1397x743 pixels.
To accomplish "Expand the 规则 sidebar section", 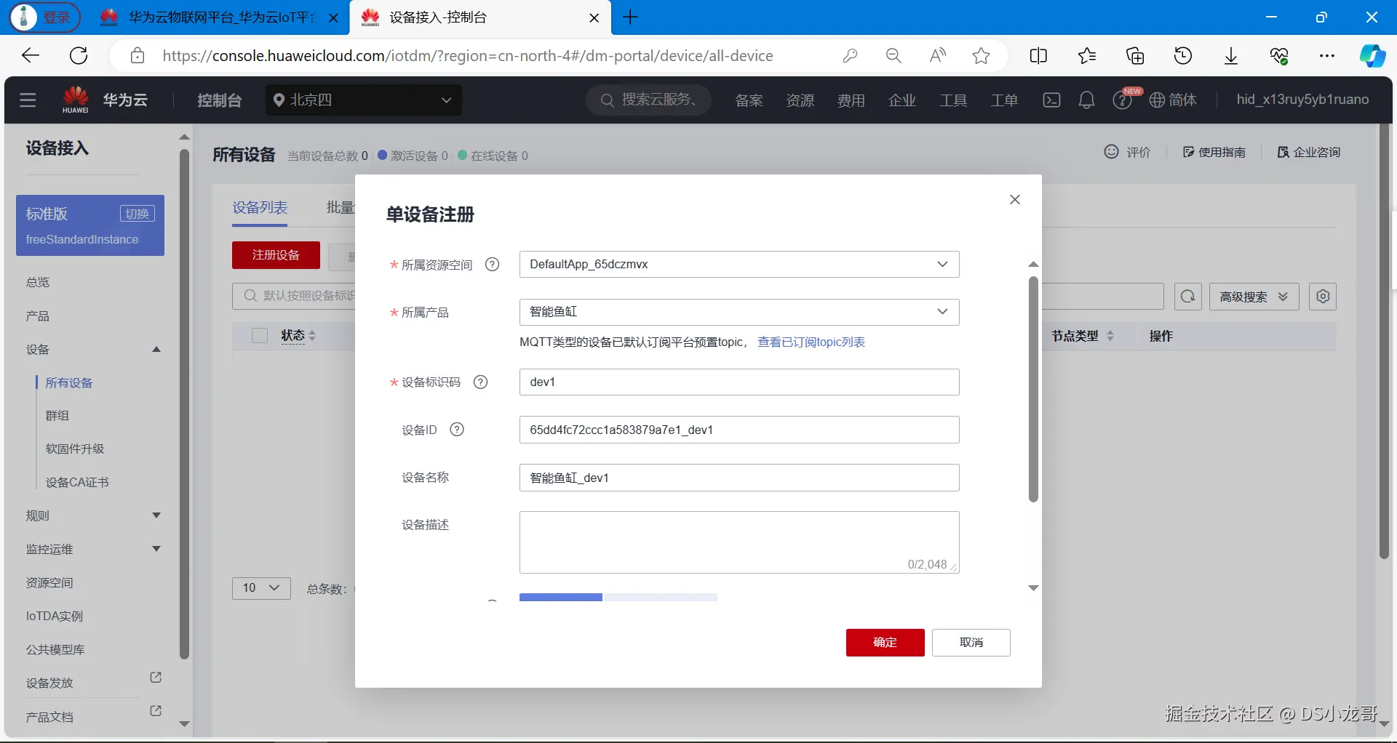I will pyautogui.click(x=156, y=515).
